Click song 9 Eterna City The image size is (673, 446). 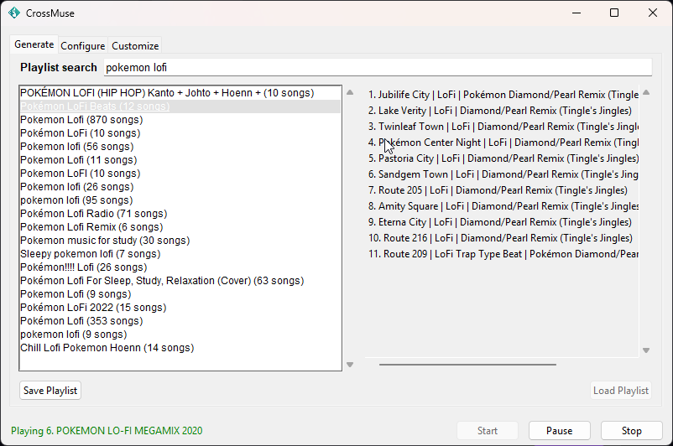coord(500,222)
